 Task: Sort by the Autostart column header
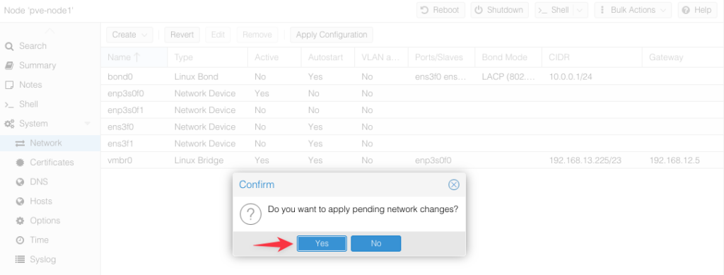coord(328,58)
